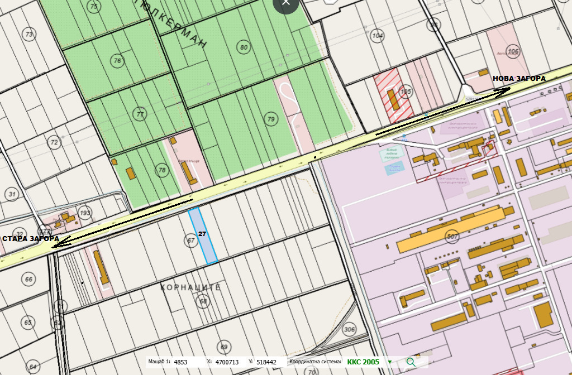Image resolution: width=572 pixels, height=375 pixels.
Task: Click the circled 104 parcel marker
Action: (378, 36)
